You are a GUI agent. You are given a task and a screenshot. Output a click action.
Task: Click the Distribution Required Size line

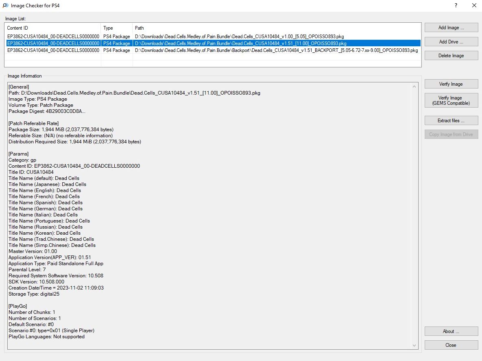(75, 142)
